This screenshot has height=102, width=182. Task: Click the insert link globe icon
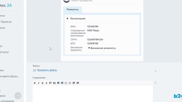(x=58, y=83)
